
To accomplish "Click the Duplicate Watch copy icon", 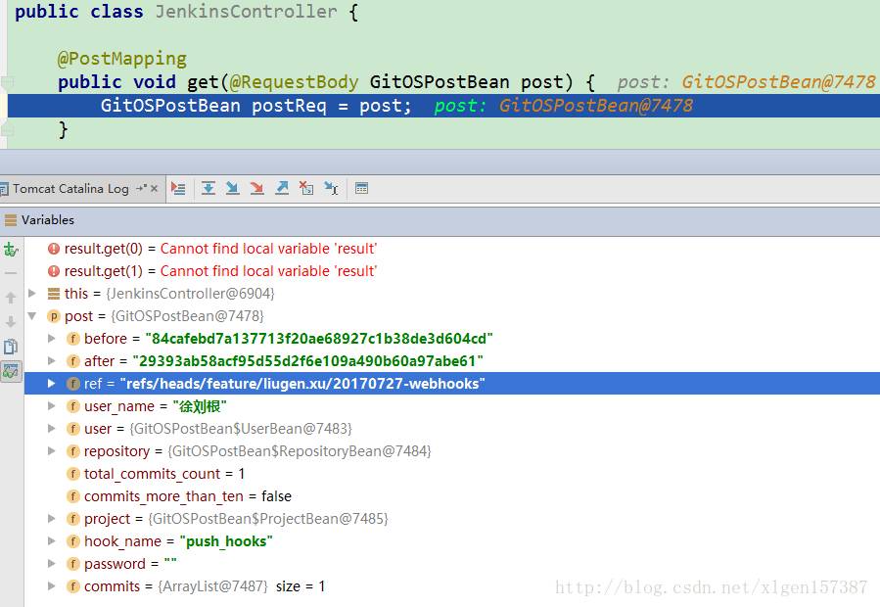I will 11,347.
